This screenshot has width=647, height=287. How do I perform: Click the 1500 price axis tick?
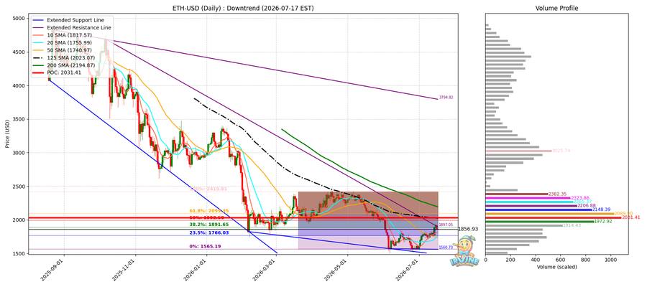tap(19, 254)
